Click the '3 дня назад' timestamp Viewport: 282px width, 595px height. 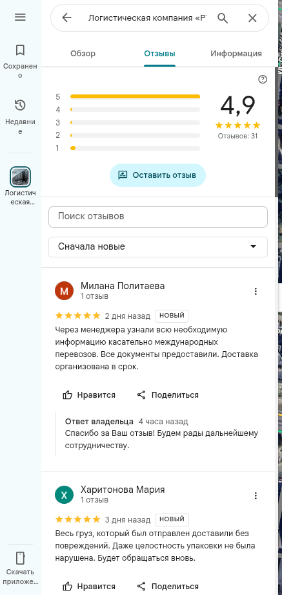point(128,520)
